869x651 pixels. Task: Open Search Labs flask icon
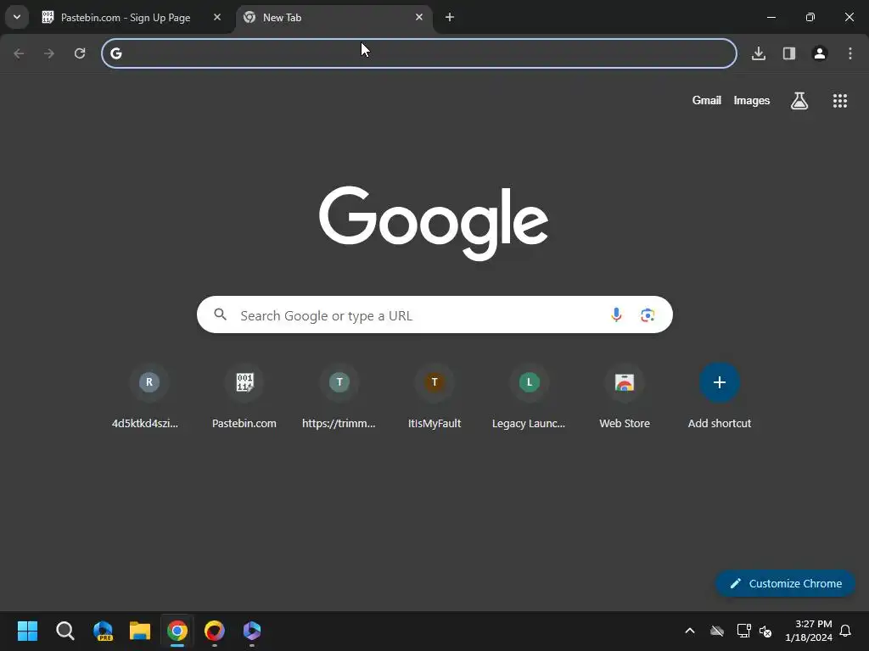click(799, 101)
